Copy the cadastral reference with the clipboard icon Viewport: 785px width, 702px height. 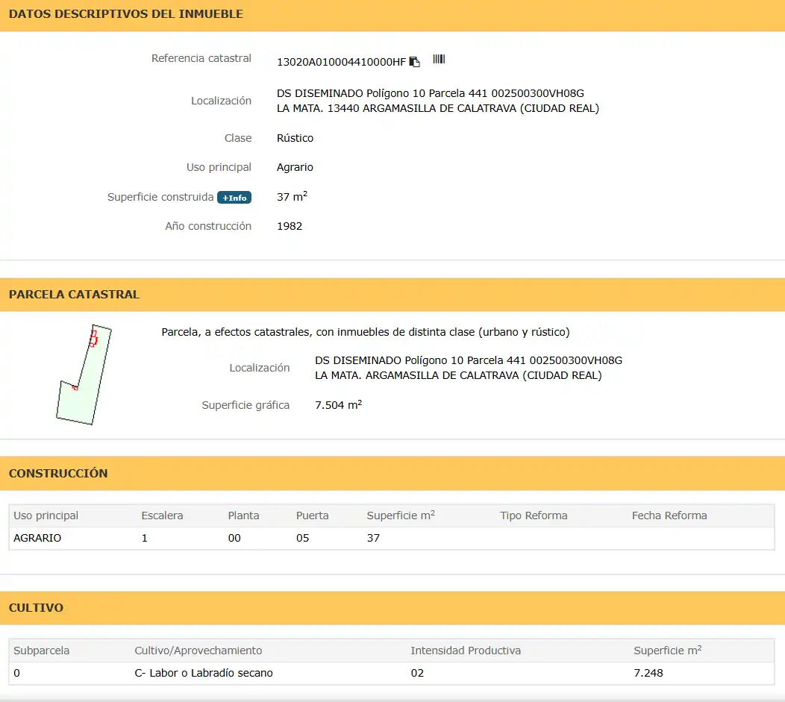415,61
